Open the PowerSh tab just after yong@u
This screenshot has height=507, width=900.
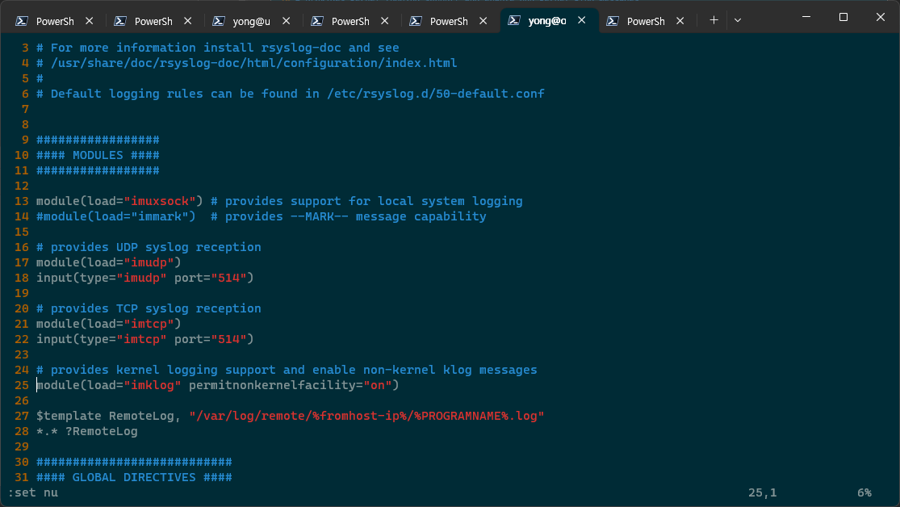[350, 21]
